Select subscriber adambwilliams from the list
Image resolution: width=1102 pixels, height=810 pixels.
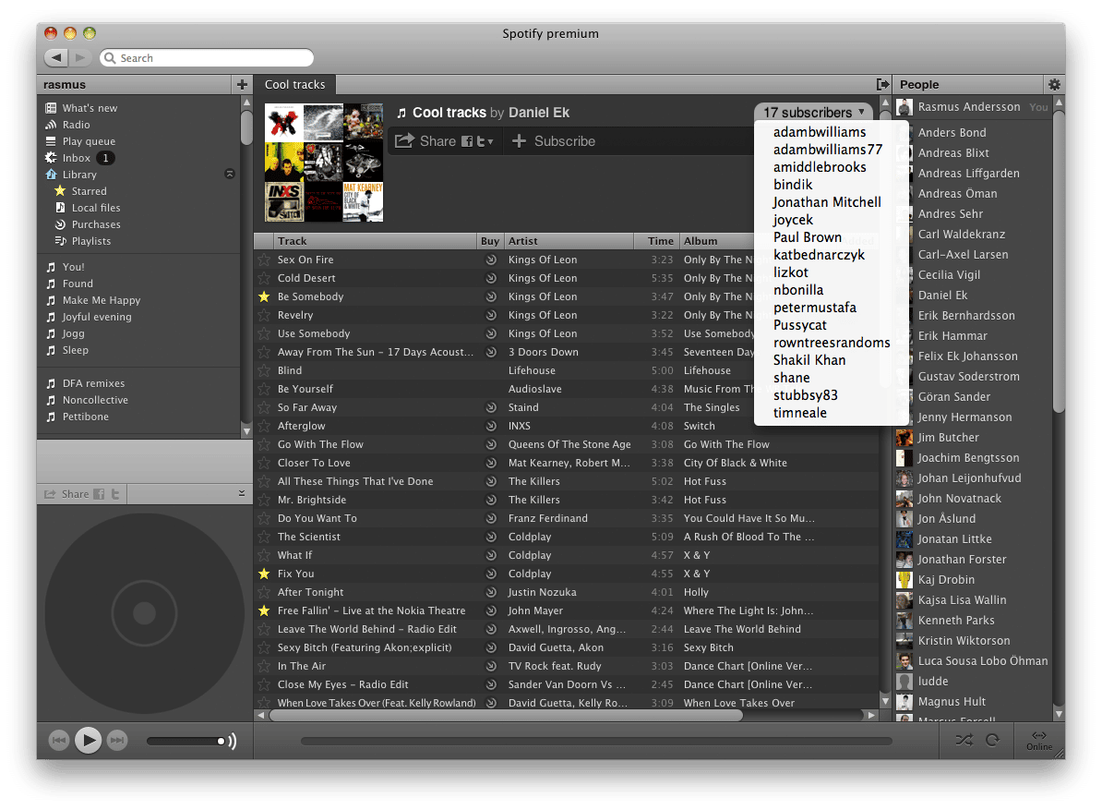820,132
